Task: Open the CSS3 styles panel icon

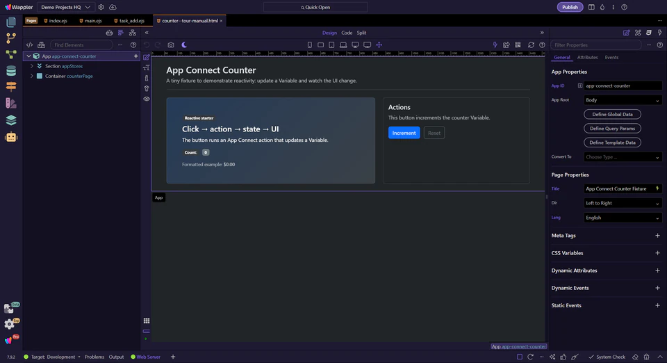Action: pos(649,33)
